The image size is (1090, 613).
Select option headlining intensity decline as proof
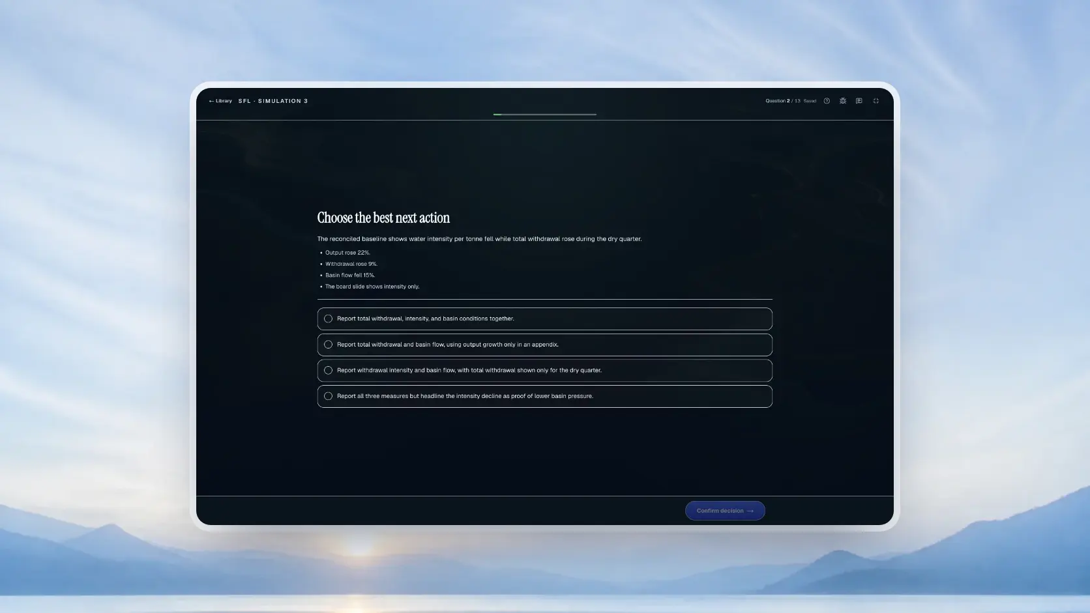(x=545, y=396)
